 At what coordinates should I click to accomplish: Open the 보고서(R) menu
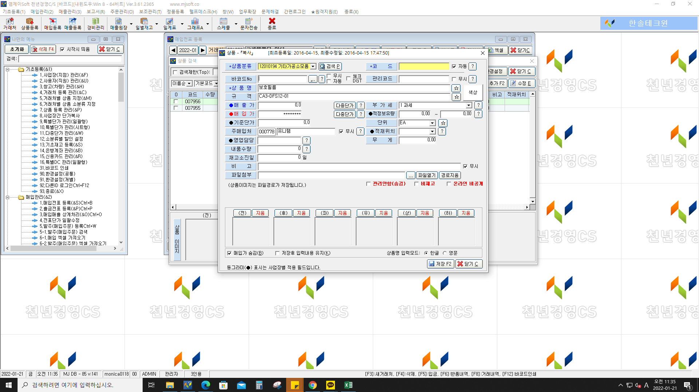[x=96, y=12]
